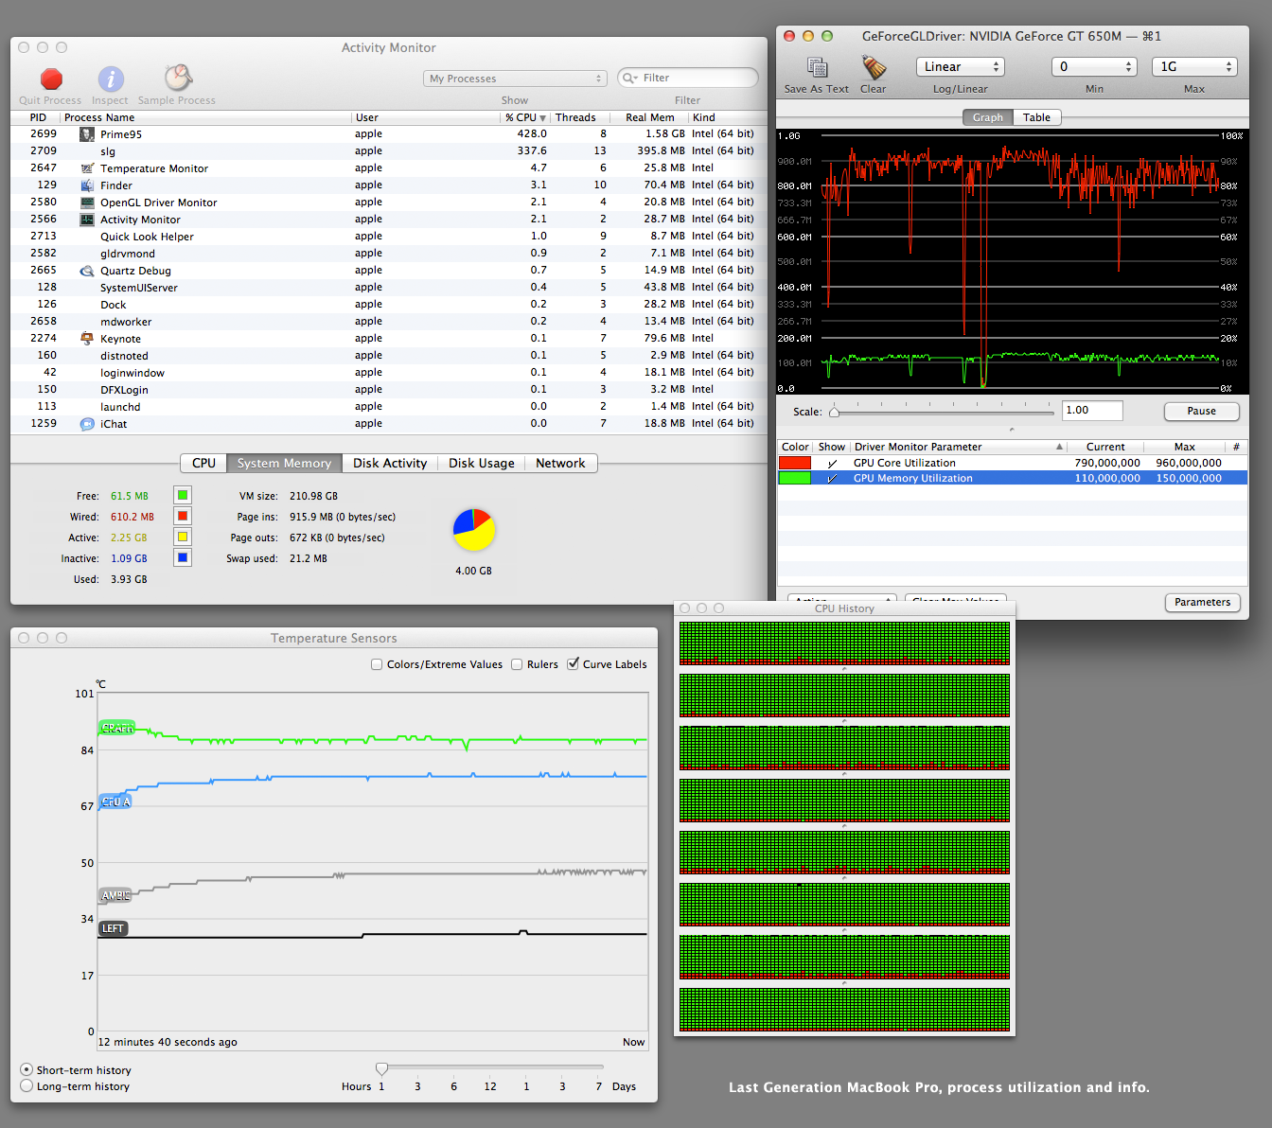The image size is (1272, 1128).
Task: Click the Sample Process icon
Action: click(178, 78)
